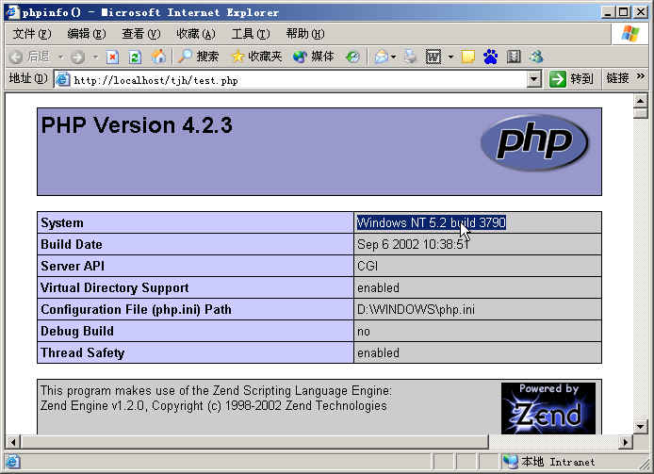Go to the Home page icon
654x474 pixels.
pos(158,57)
